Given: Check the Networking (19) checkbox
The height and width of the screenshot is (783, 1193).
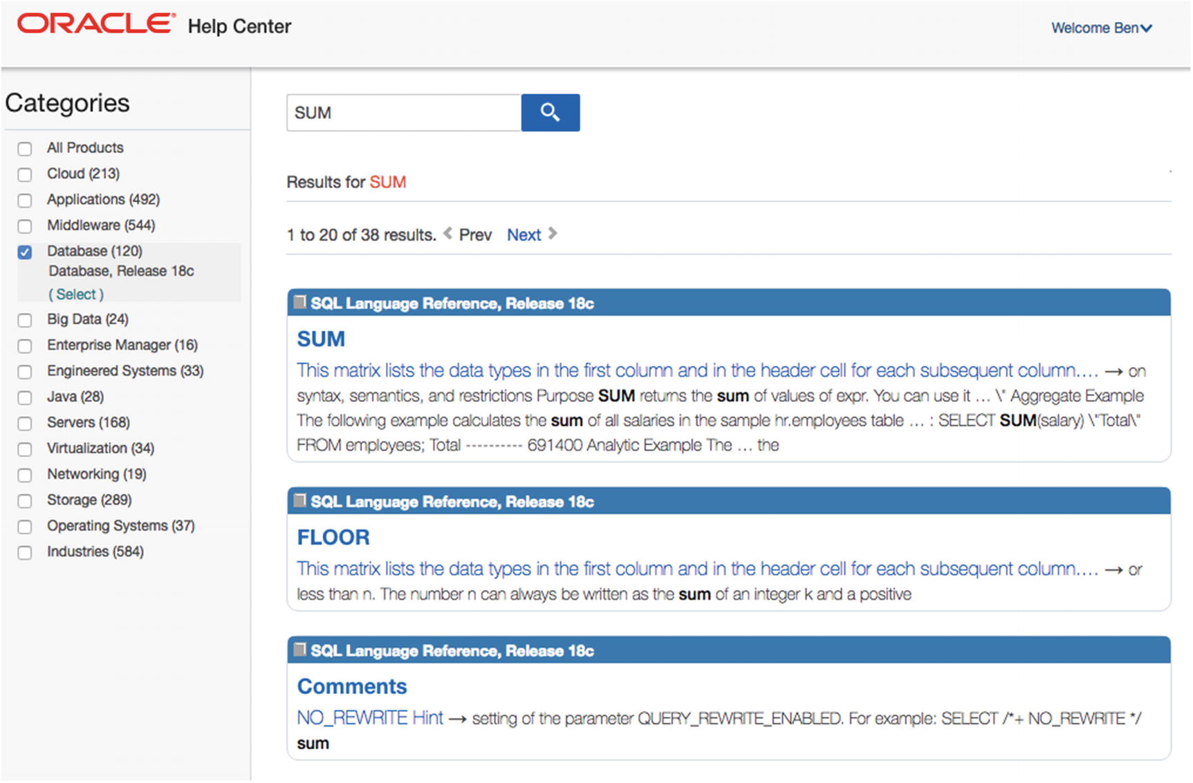Looking at the screenshot, I should 25,475.
